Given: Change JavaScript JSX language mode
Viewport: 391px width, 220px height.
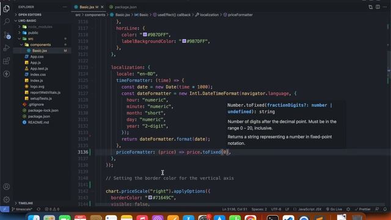Looking at the screenshot, I should (307, 209).
